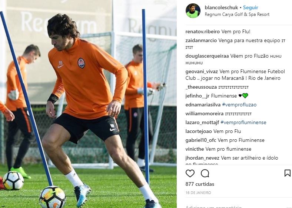Open comments via the speech bubble icon

click(x=205, y=173)
